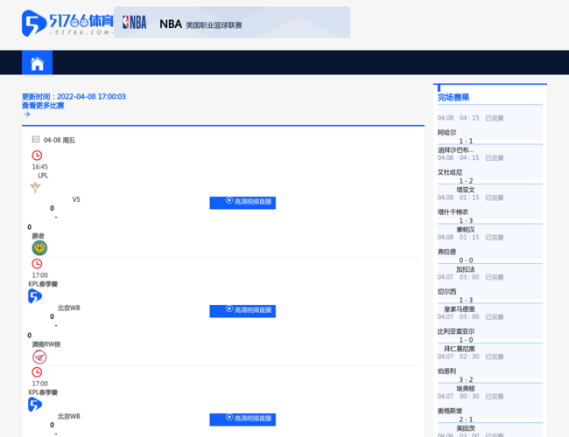
Task: Click the home icon in navigation bar
Action: (37, 63)
